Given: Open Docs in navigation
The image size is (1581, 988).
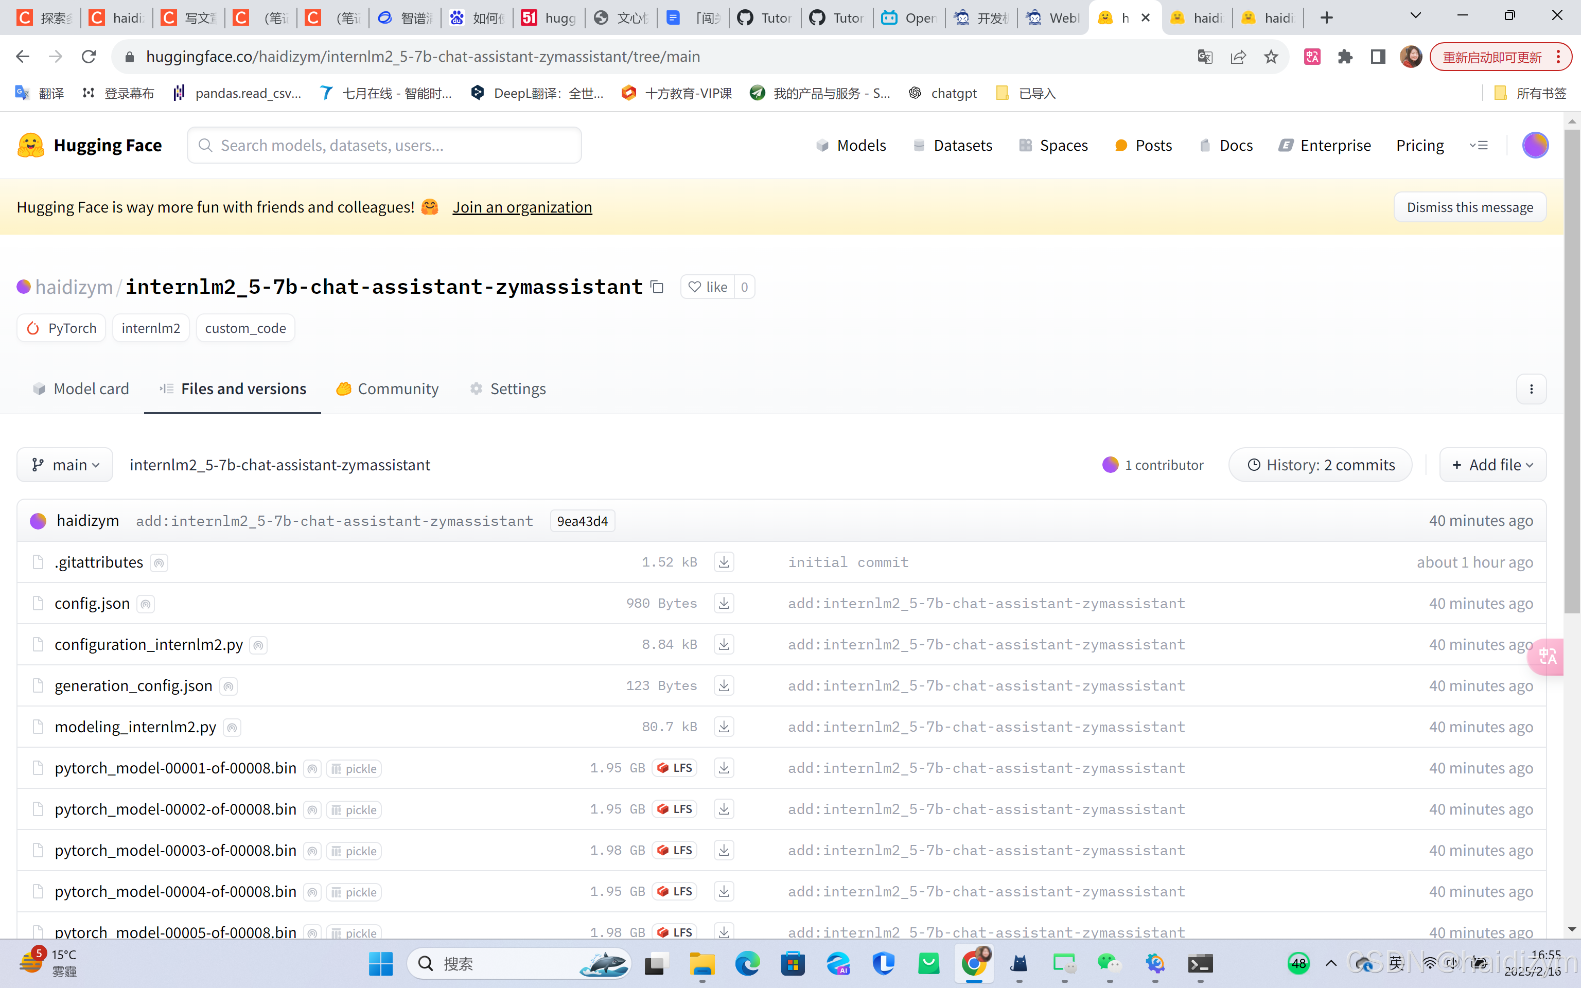Looking at the screenshot, I should [x=1225, y=145].
